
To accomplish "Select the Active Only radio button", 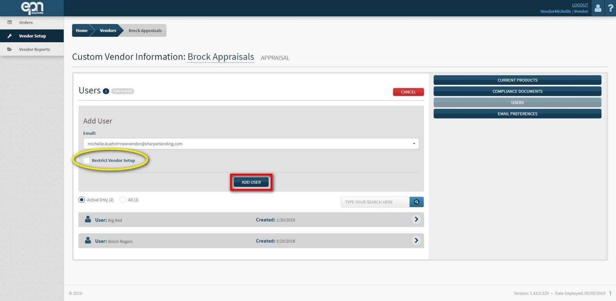I will tap(82, 200).
